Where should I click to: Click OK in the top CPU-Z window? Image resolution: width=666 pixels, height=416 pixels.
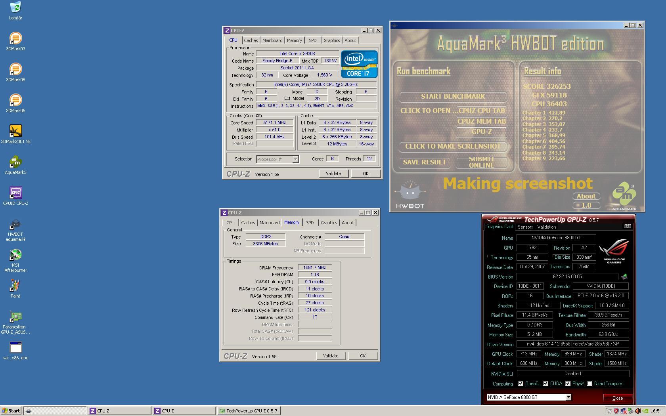tap(366, 174)
